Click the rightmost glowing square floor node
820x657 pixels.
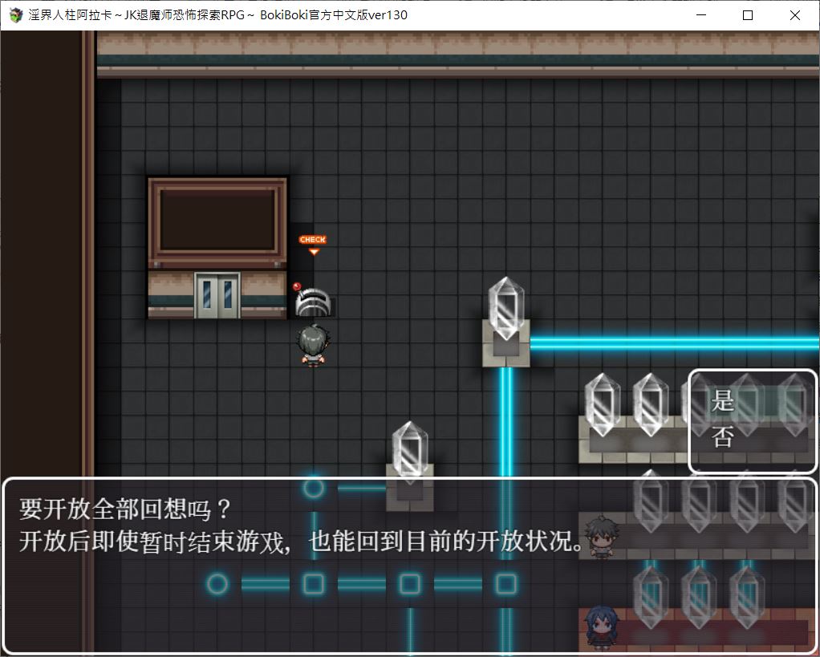coord(505,583)
